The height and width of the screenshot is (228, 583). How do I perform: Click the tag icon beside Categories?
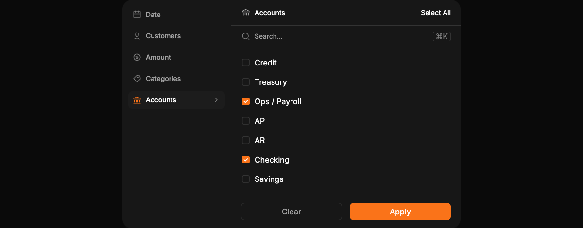pos(137,79)
